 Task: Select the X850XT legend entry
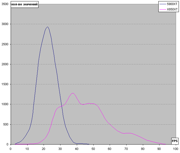pyautogui.click(x=168, y=9)
